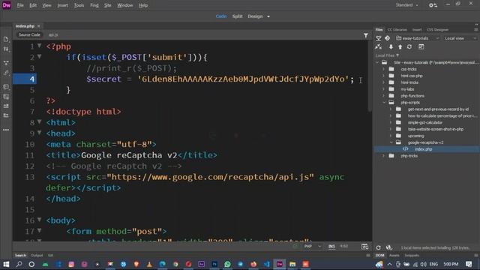Collapse code fold at line 1
This screenshot has height=270, width=480.
(x=40, y=46)
